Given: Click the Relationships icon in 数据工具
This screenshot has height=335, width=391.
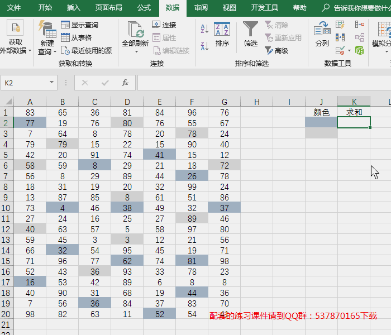Looking at the screenshot, I should coord(360,37).
